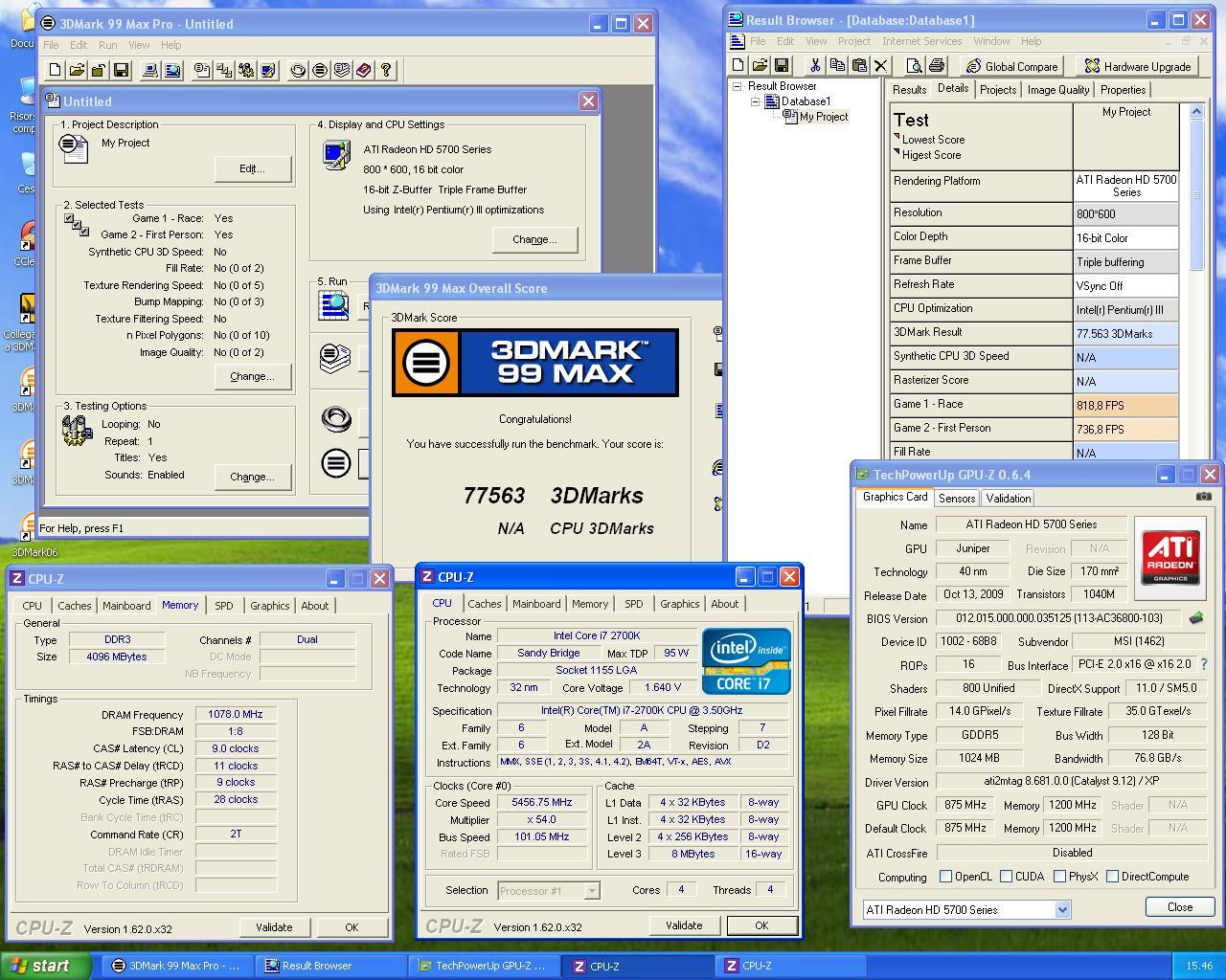Image resolution: width=1226 pixels, height=980 pixels.
Task: Switch to TechPowerUp GPU-Z in the taskbar
Action: coord(484,966)
